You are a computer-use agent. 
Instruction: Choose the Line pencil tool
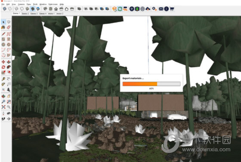pos(3,34)
